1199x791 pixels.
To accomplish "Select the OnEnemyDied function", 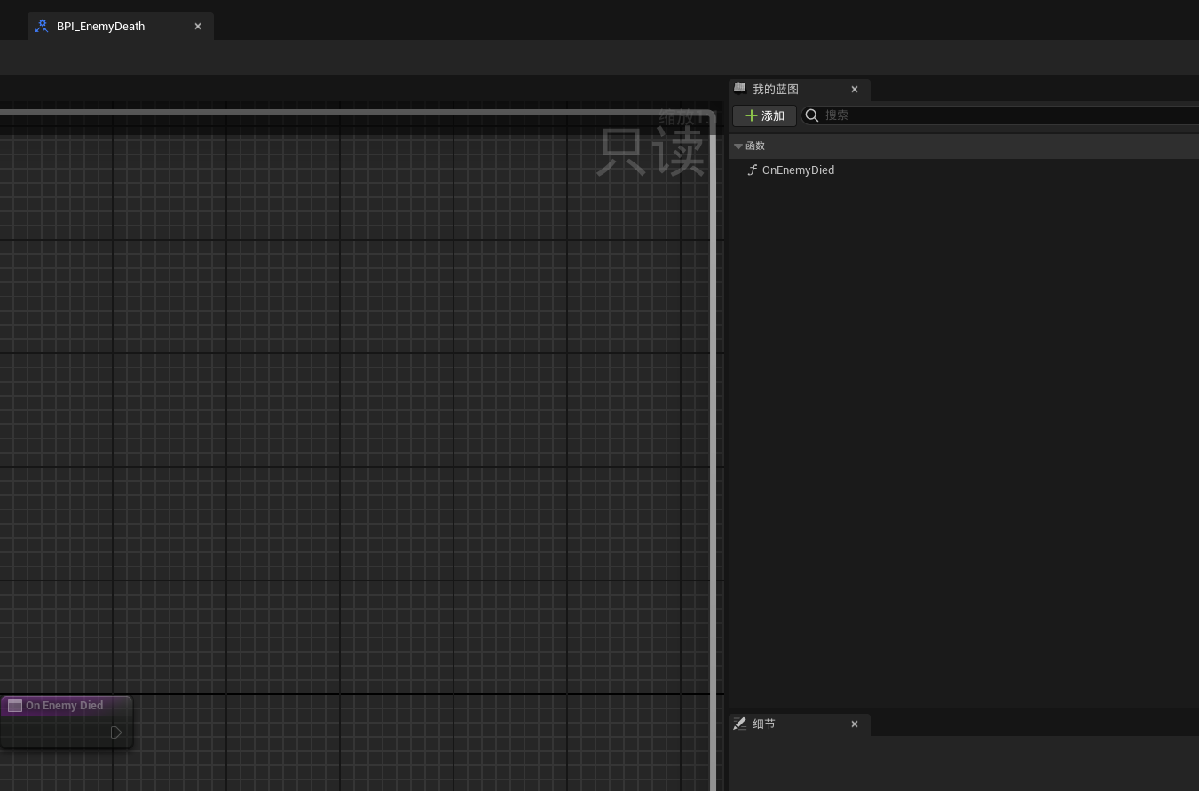I will click(798, 170).
